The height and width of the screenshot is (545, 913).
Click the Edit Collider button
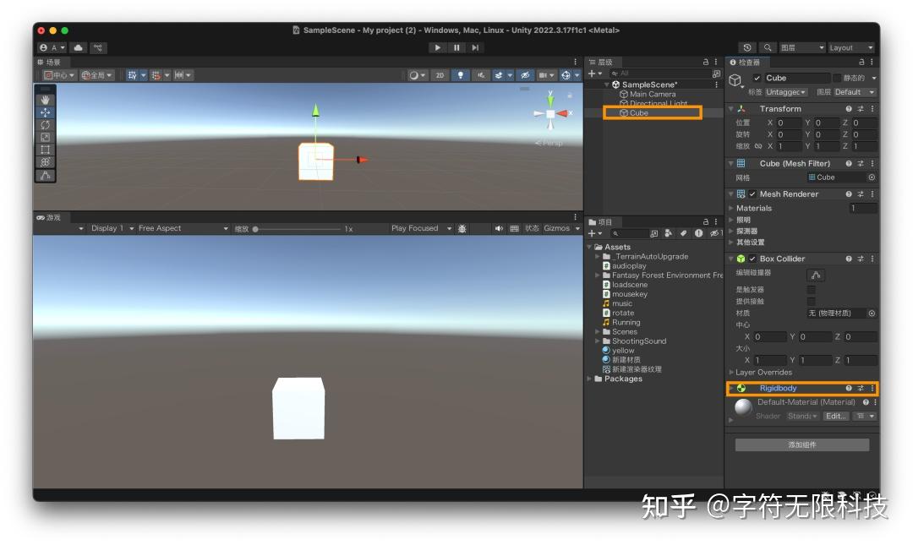click(x=816, y=275)
